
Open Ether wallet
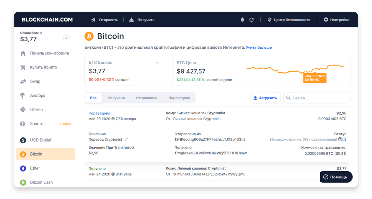(x=45, y=168)
